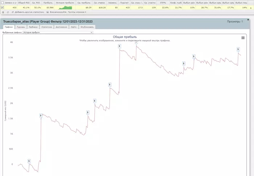Expand the Группы игроков dropdown
This screenshot has height=176, width=254.
[77, 12]
